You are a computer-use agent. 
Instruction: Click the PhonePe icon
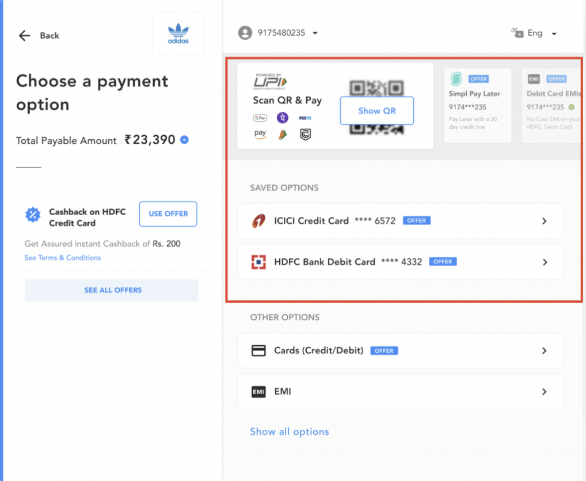pyautogui.click(x=283, y=117)
